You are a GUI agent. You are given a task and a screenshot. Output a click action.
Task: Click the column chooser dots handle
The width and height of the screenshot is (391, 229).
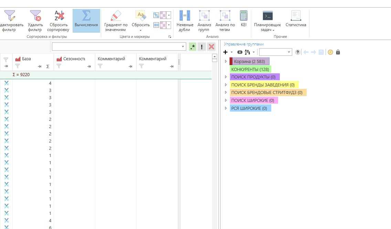coord(179,62)
